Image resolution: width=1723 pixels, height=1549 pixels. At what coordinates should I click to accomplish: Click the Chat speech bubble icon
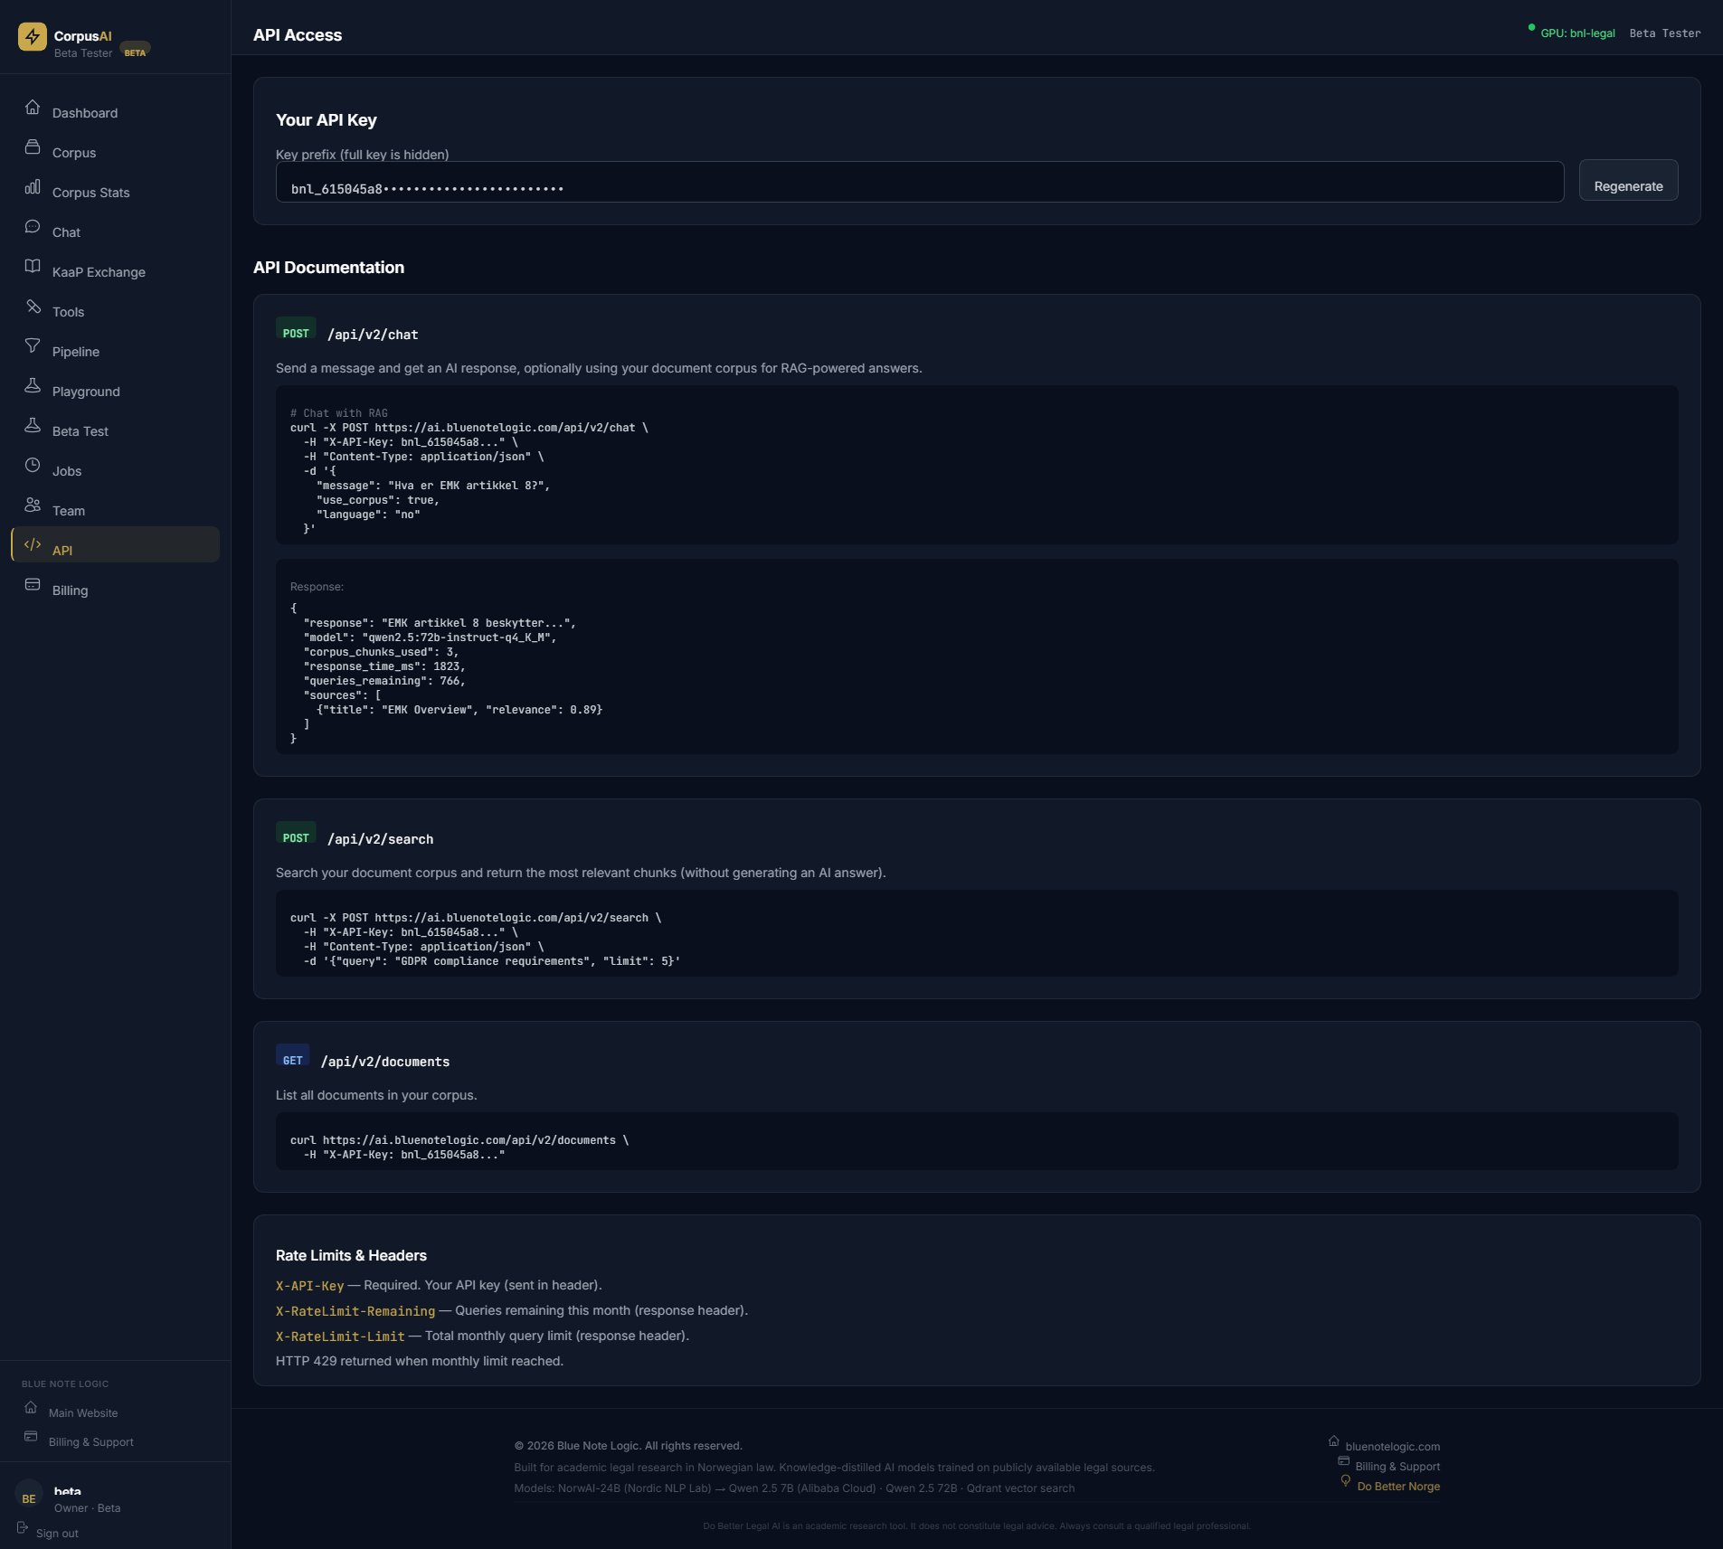point(33,227)
